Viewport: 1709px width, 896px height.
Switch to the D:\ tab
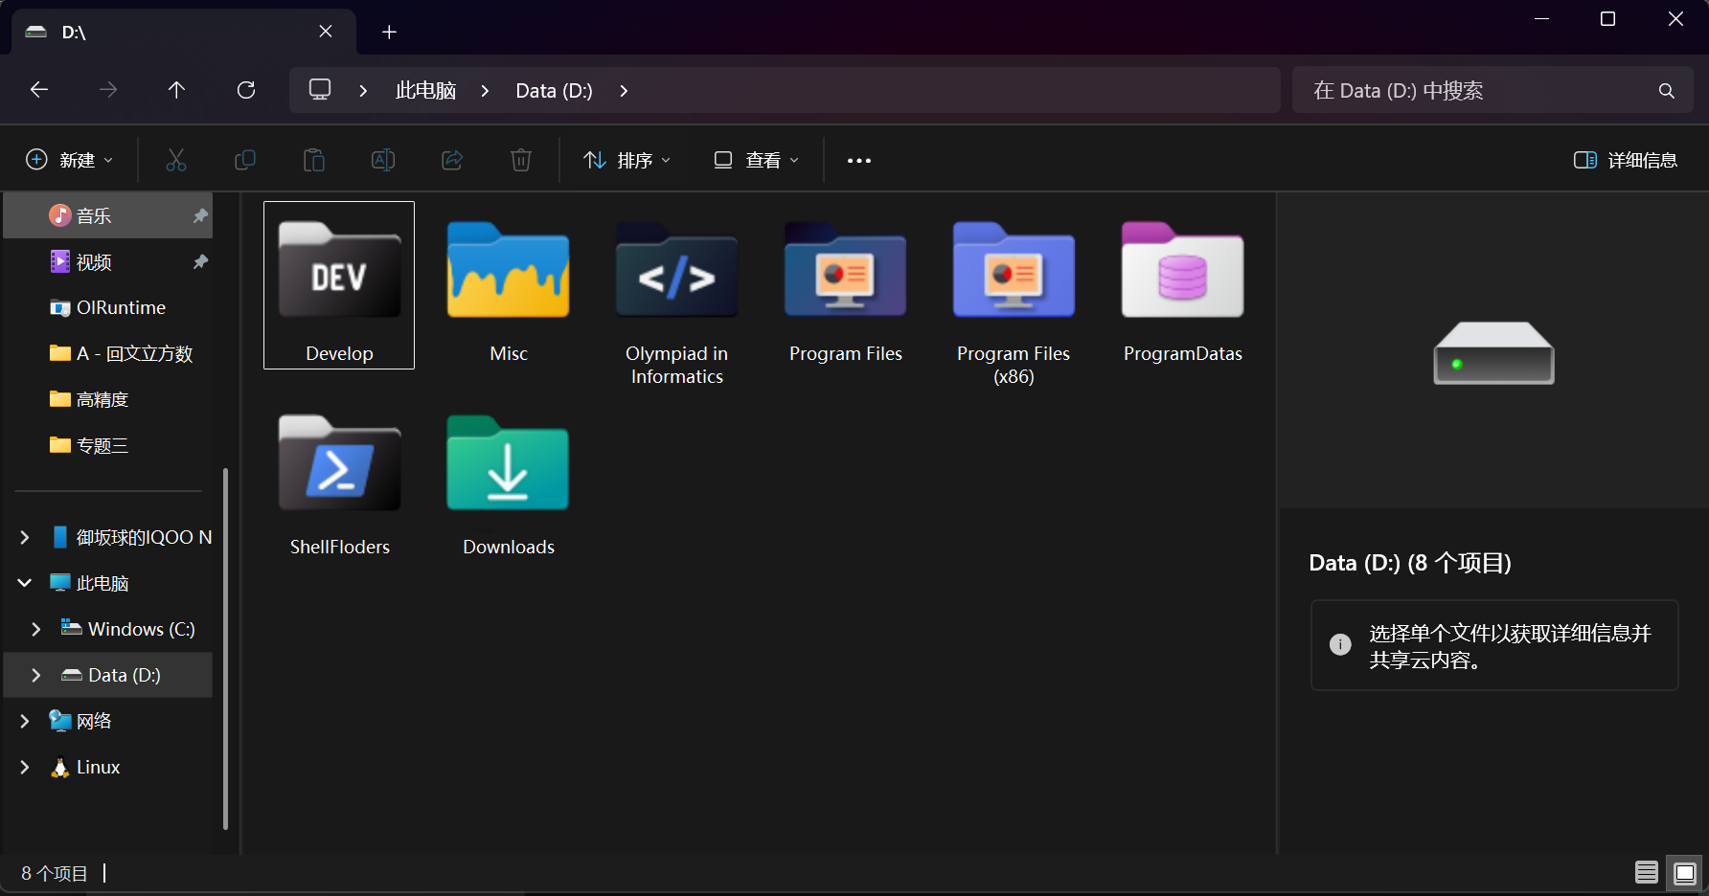click(x=184, y=33)
